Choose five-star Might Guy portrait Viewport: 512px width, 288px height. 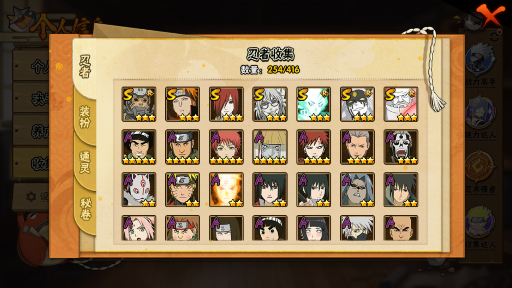pos(139,147)
